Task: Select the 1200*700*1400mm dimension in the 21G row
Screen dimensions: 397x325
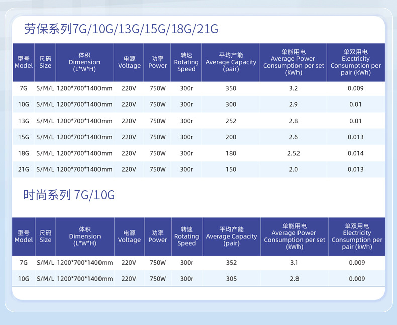Action: pyautogui.click(x=84, y=170)
